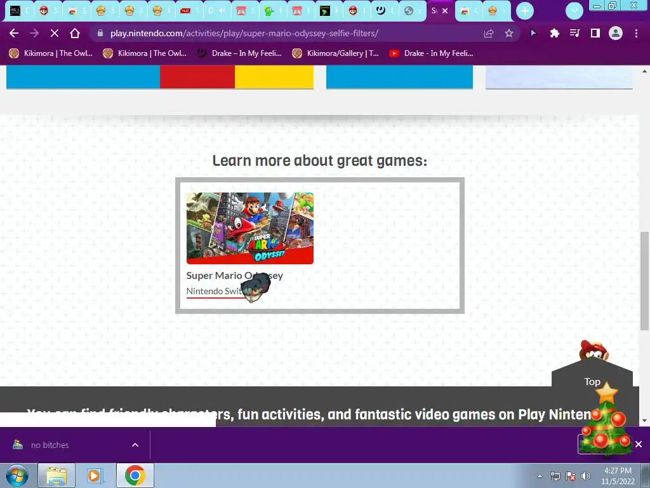Screen dimensions: 650x488
Task: Open the taskbar clock showing 4:27 PM
Action: click(x=618, y=476)
